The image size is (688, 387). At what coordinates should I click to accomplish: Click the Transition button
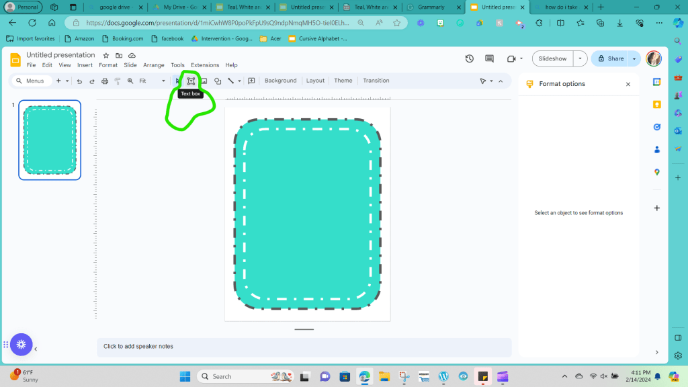(376, 81)
